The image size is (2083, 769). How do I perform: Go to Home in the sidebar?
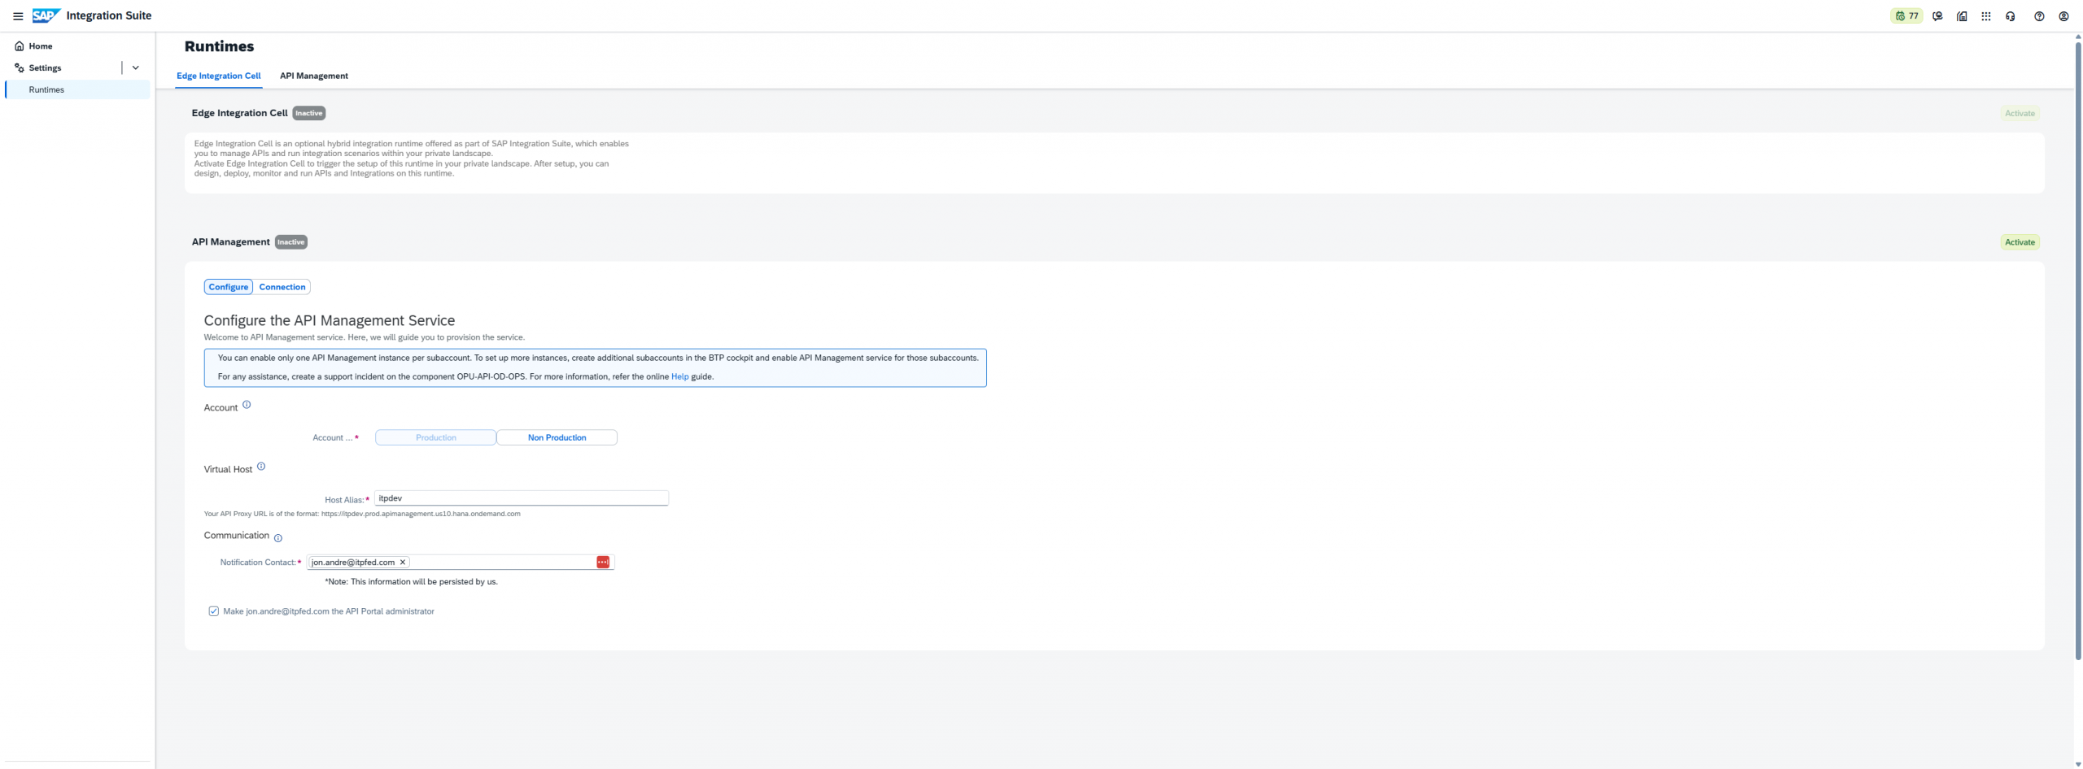40,46
